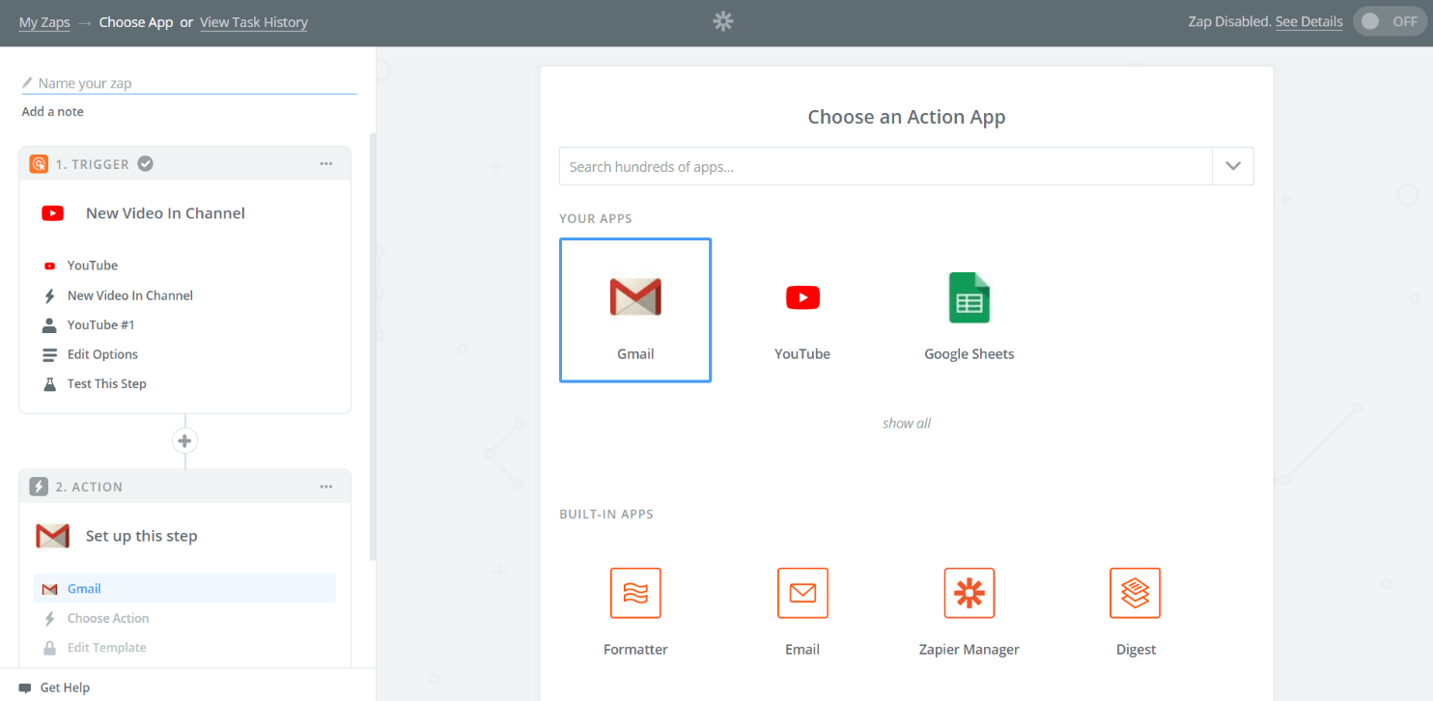Open the app search dropdown arrow
Screen dimensions: 1433x701
1232,166
